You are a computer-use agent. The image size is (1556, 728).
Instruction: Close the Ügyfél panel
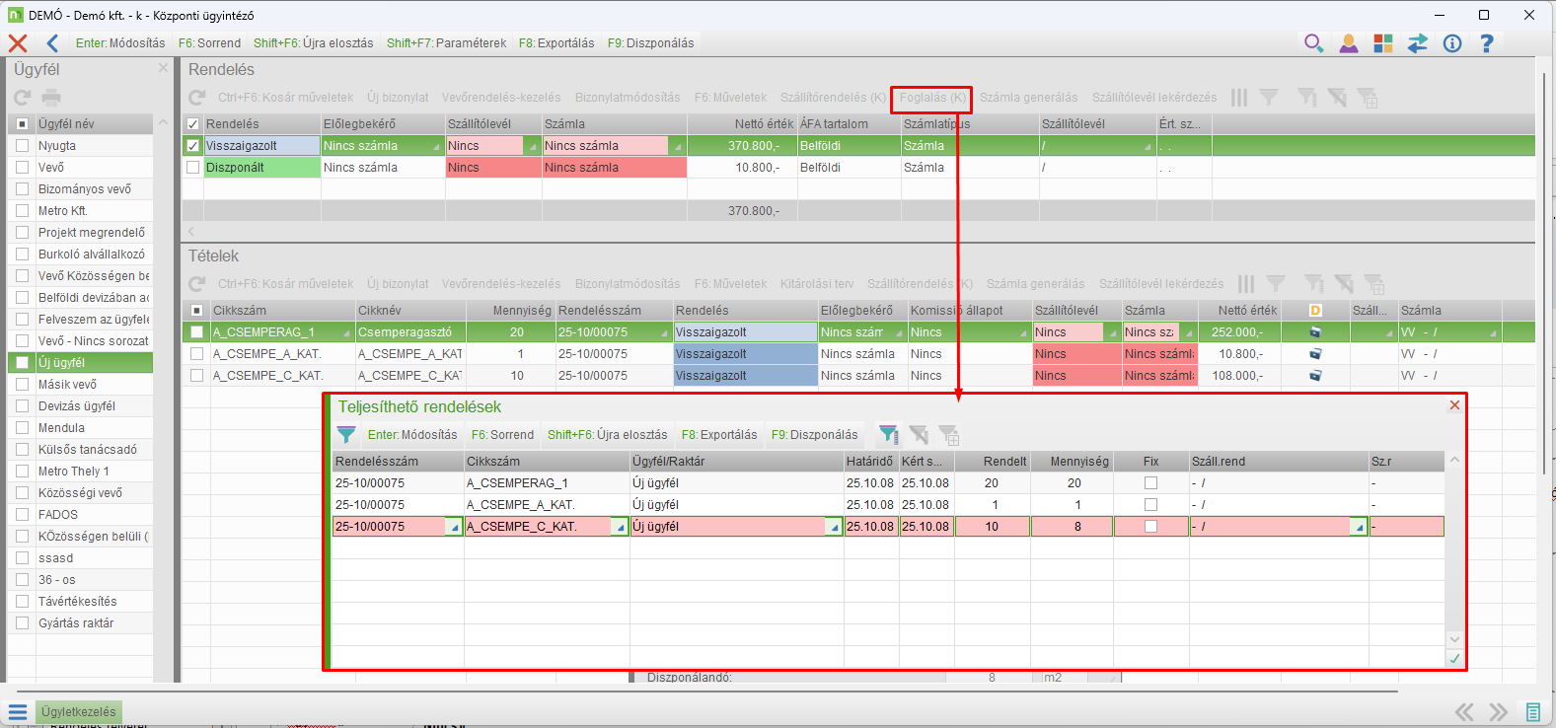point(163,69)
